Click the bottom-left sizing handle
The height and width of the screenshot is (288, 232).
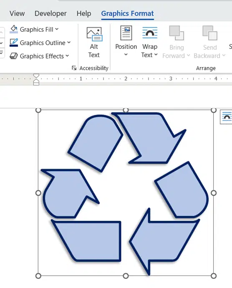(38, 276)
